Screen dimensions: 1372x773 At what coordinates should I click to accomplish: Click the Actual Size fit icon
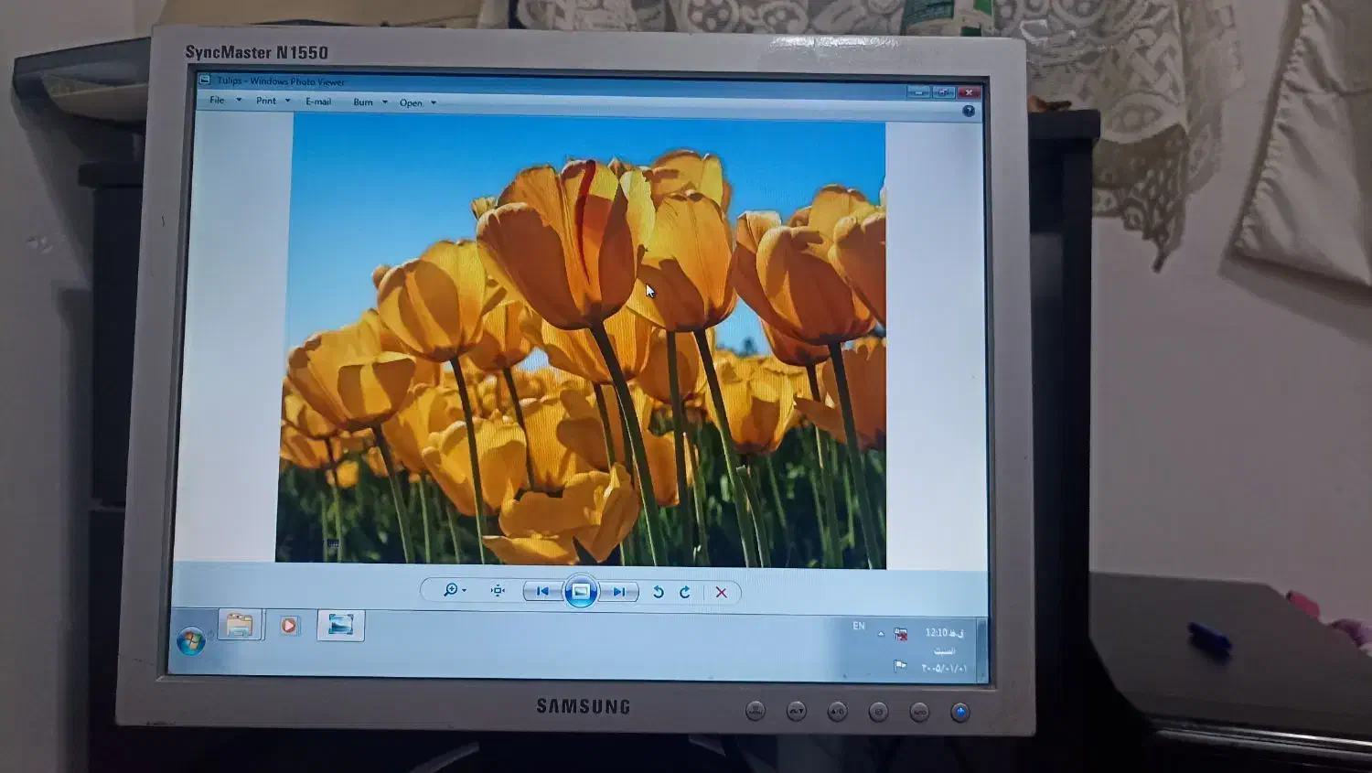tap(498, 591)
